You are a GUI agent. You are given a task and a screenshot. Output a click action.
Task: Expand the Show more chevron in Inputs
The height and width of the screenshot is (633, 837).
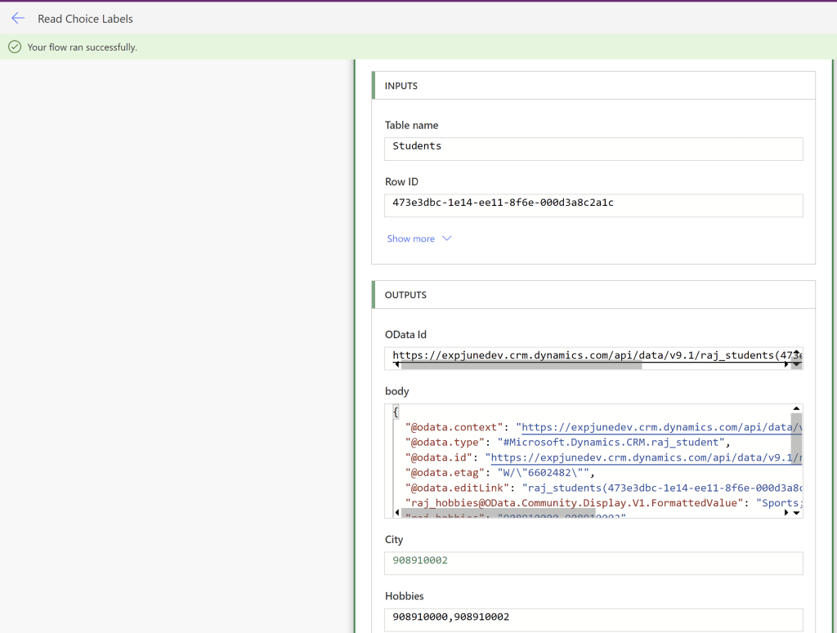[x=446, y=238]
